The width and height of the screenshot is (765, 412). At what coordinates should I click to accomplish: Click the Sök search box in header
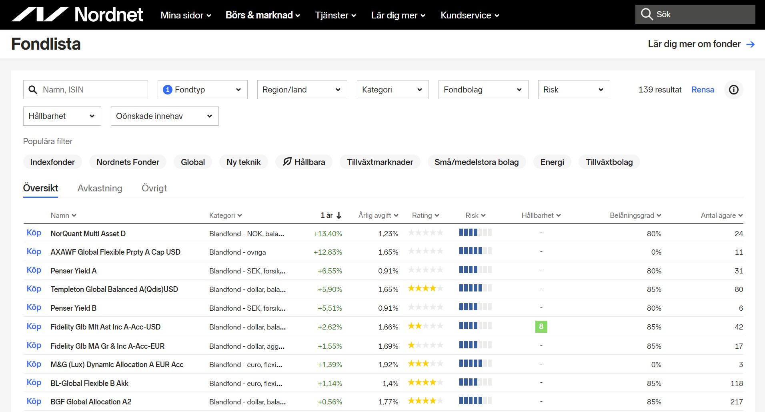click(695, 14)
